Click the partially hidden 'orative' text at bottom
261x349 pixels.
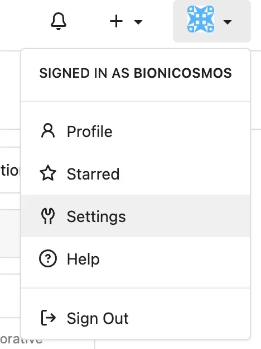pos(21,340)
